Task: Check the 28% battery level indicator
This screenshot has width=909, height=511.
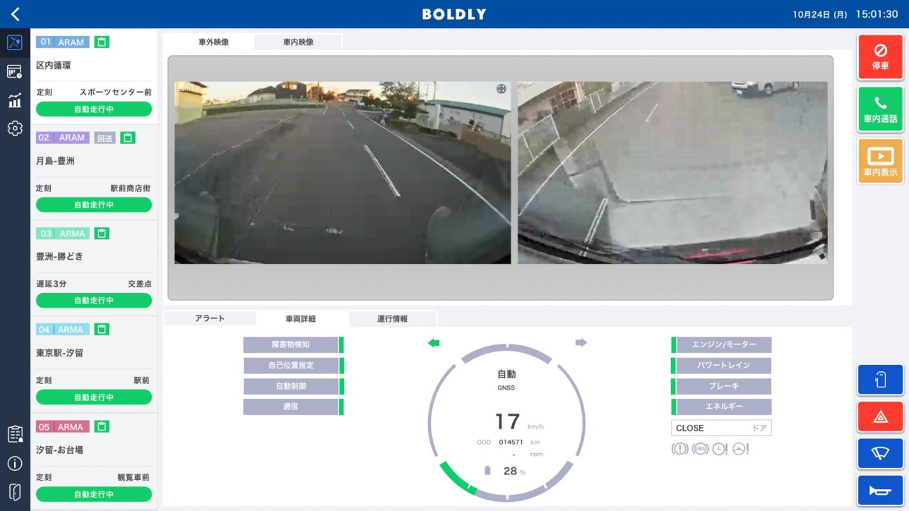Action: tap(505, 471)
